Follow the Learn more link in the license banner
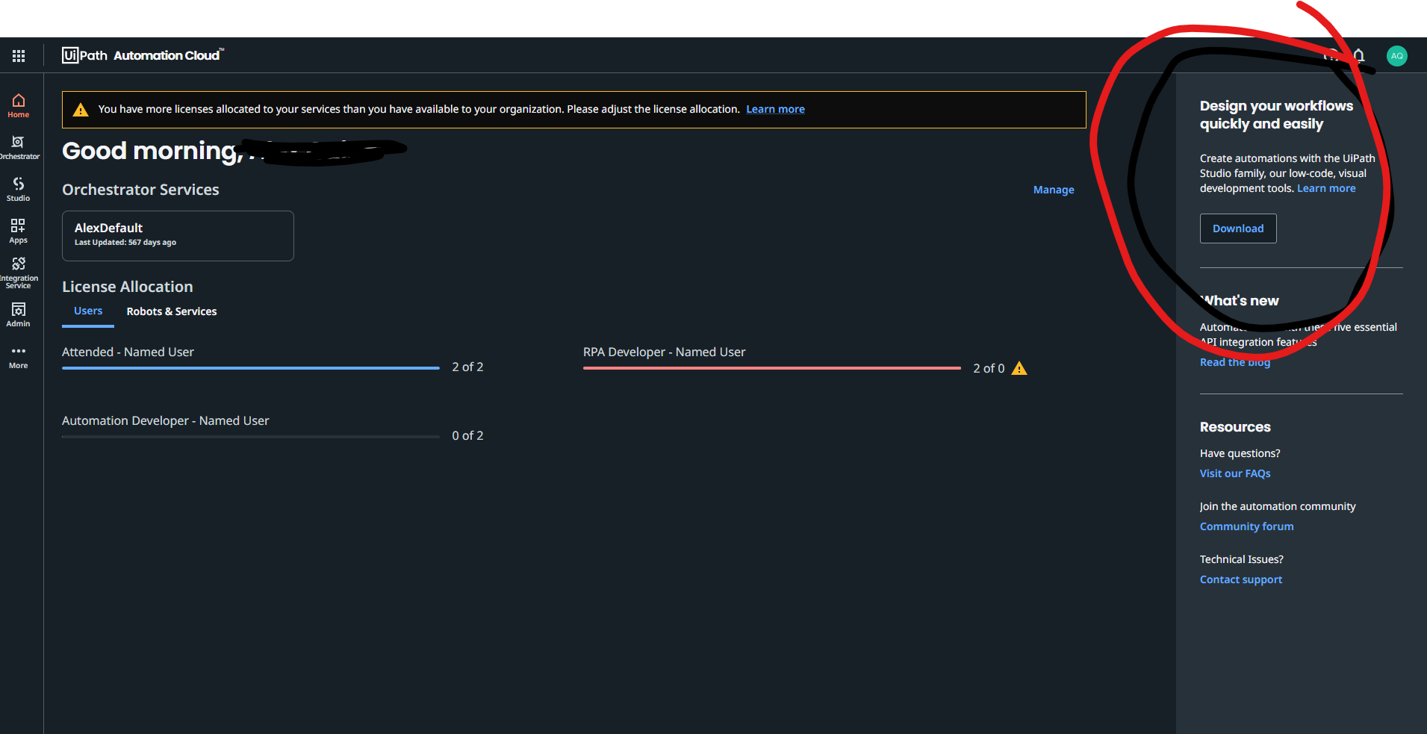1427x734 pixels. tap(775, 109)
